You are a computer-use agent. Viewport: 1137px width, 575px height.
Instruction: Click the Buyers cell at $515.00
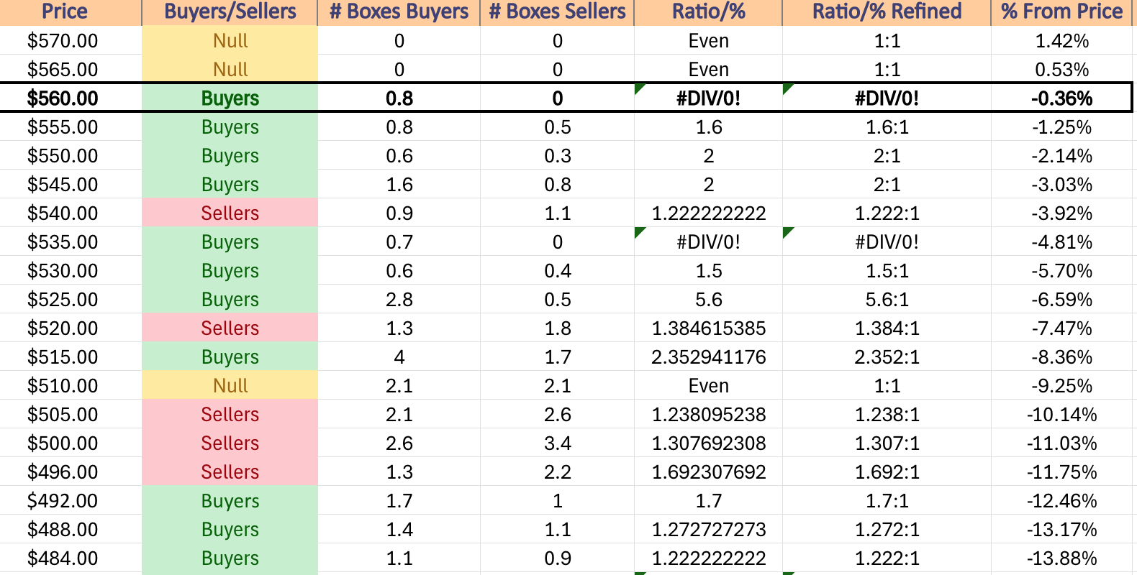(230, 356)
